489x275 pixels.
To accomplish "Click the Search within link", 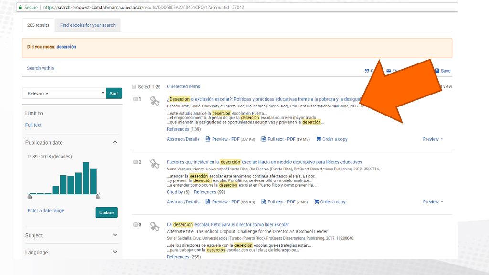I will tap(40, 68).
